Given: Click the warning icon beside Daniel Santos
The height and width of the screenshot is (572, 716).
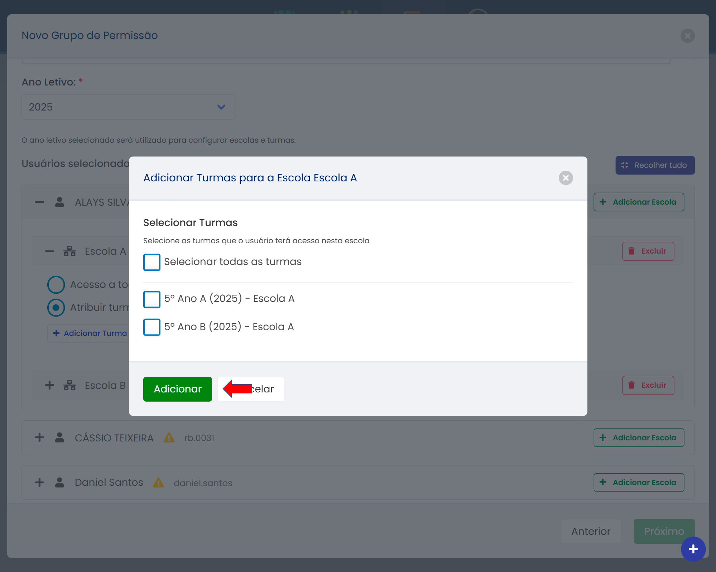Looking at the screenshot, I should 158,483.
